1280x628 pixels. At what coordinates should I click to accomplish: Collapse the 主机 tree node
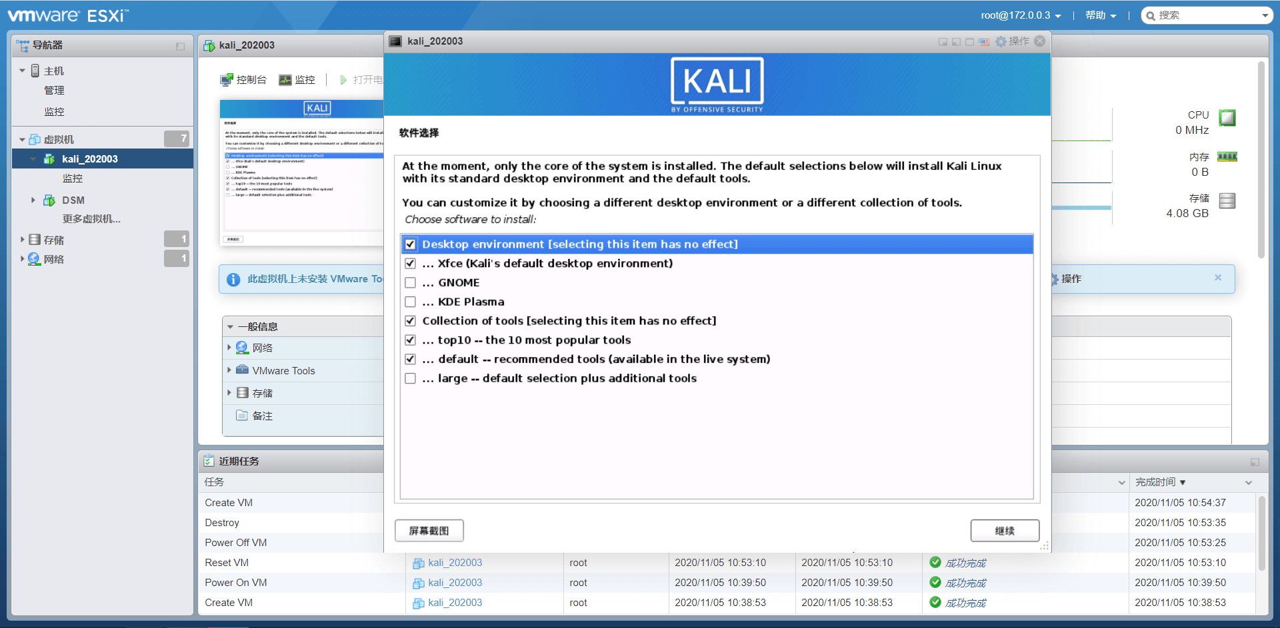coord(22,71)
